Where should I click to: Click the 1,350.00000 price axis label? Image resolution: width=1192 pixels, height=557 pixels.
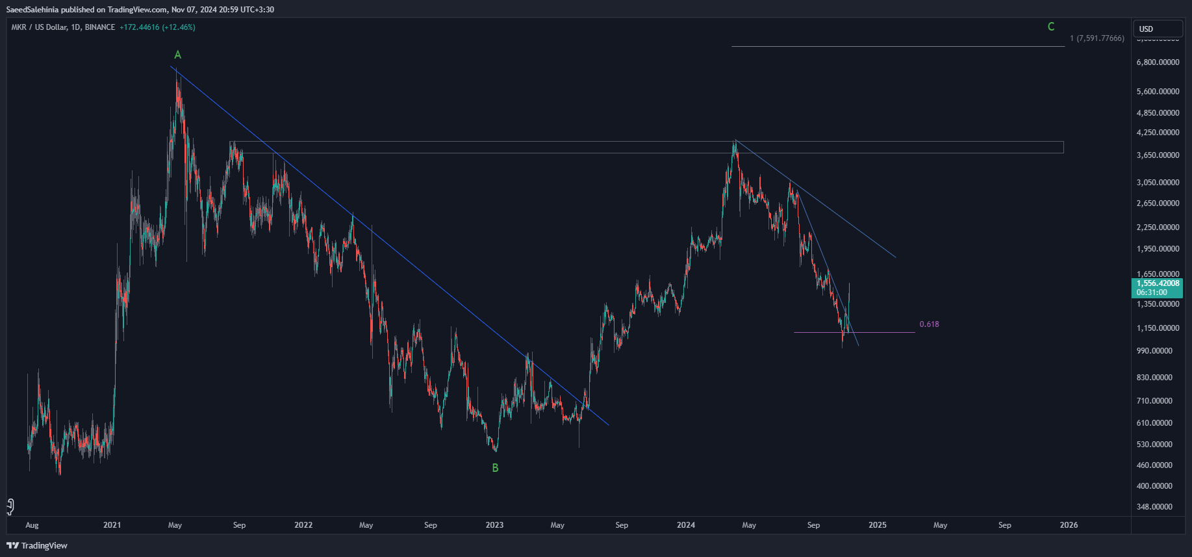tap(1158, 304)
